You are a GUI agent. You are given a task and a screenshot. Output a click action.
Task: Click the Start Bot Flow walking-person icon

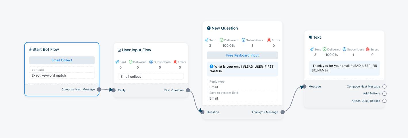click(30, 50)
